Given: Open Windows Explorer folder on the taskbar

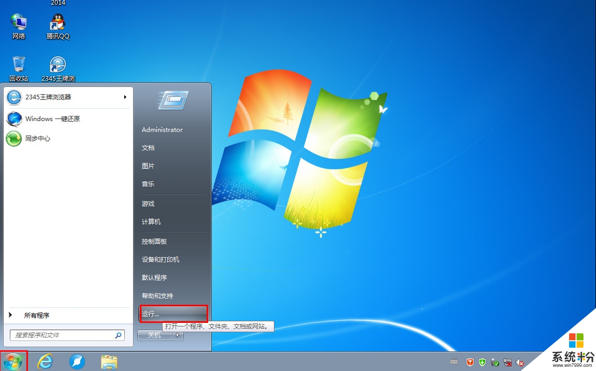Looking at the screenshot, I should 109,362.
